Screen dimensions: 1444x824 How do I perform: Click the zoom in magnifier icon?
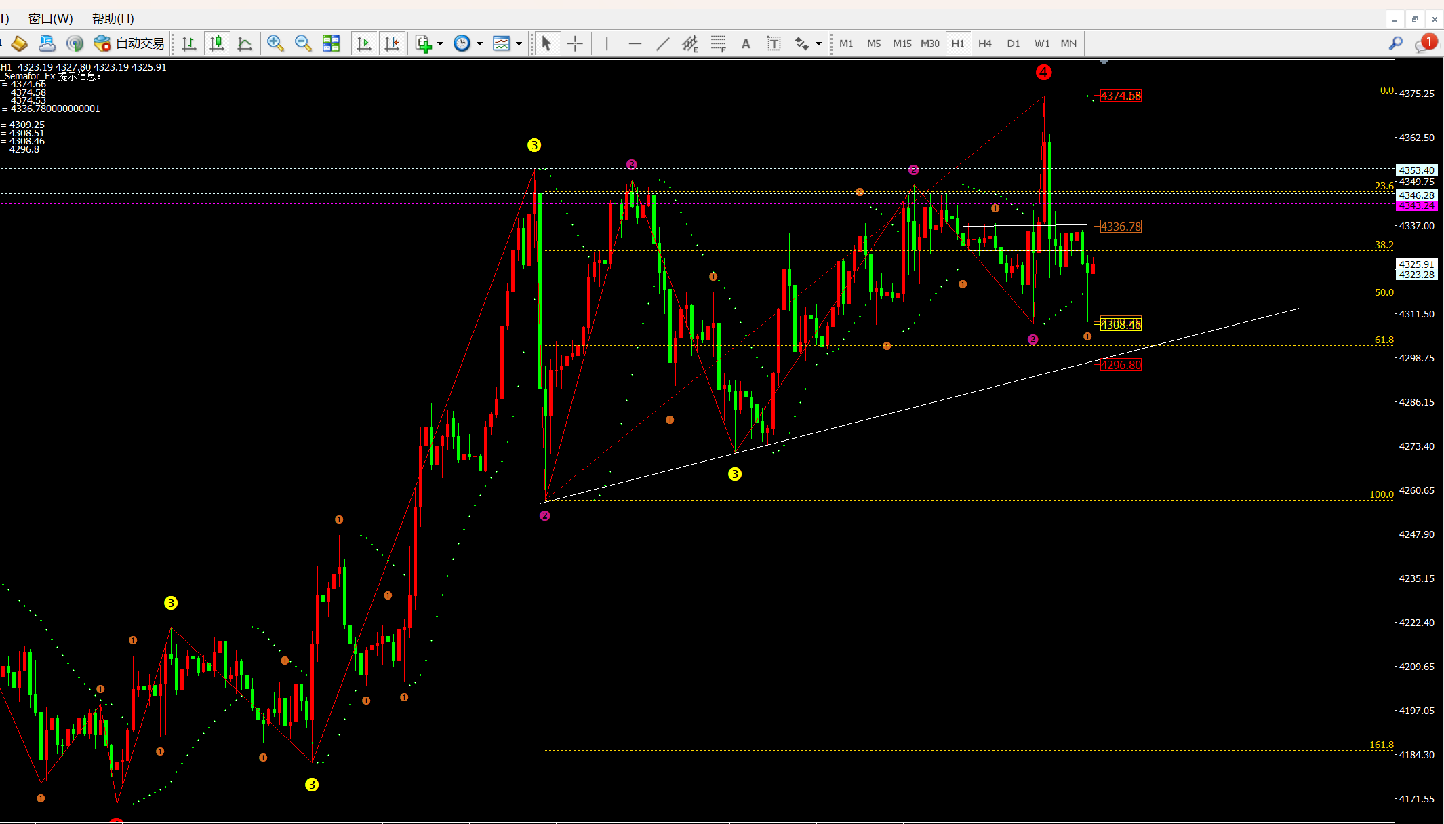[275, 43]
